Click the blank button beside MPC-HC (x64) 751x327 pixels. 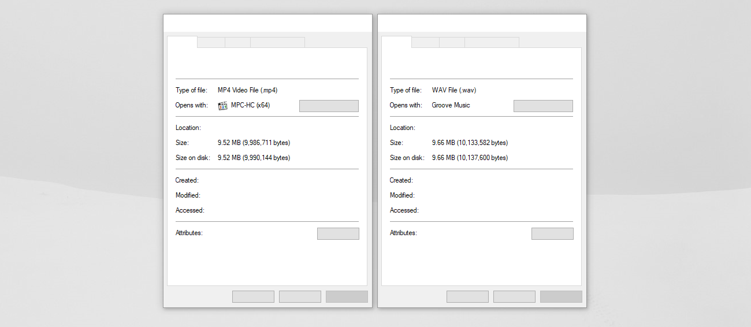329,106
